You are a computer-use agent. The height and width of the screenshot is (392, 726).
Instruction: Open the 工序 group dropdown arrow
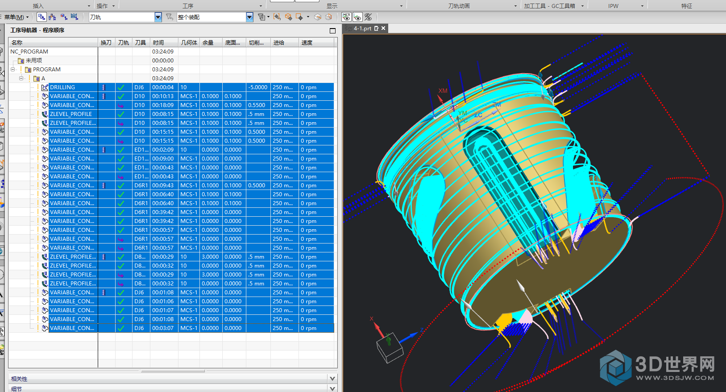pos(261,6)
